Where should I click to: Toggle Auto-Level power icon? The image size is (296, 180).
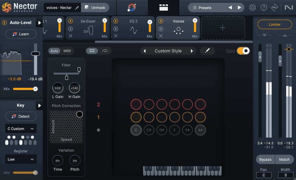[x=4, y=23]
